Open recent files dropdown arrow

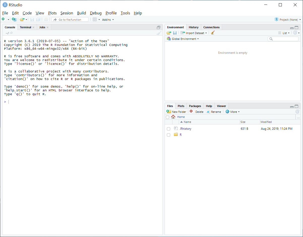[26, 20]
